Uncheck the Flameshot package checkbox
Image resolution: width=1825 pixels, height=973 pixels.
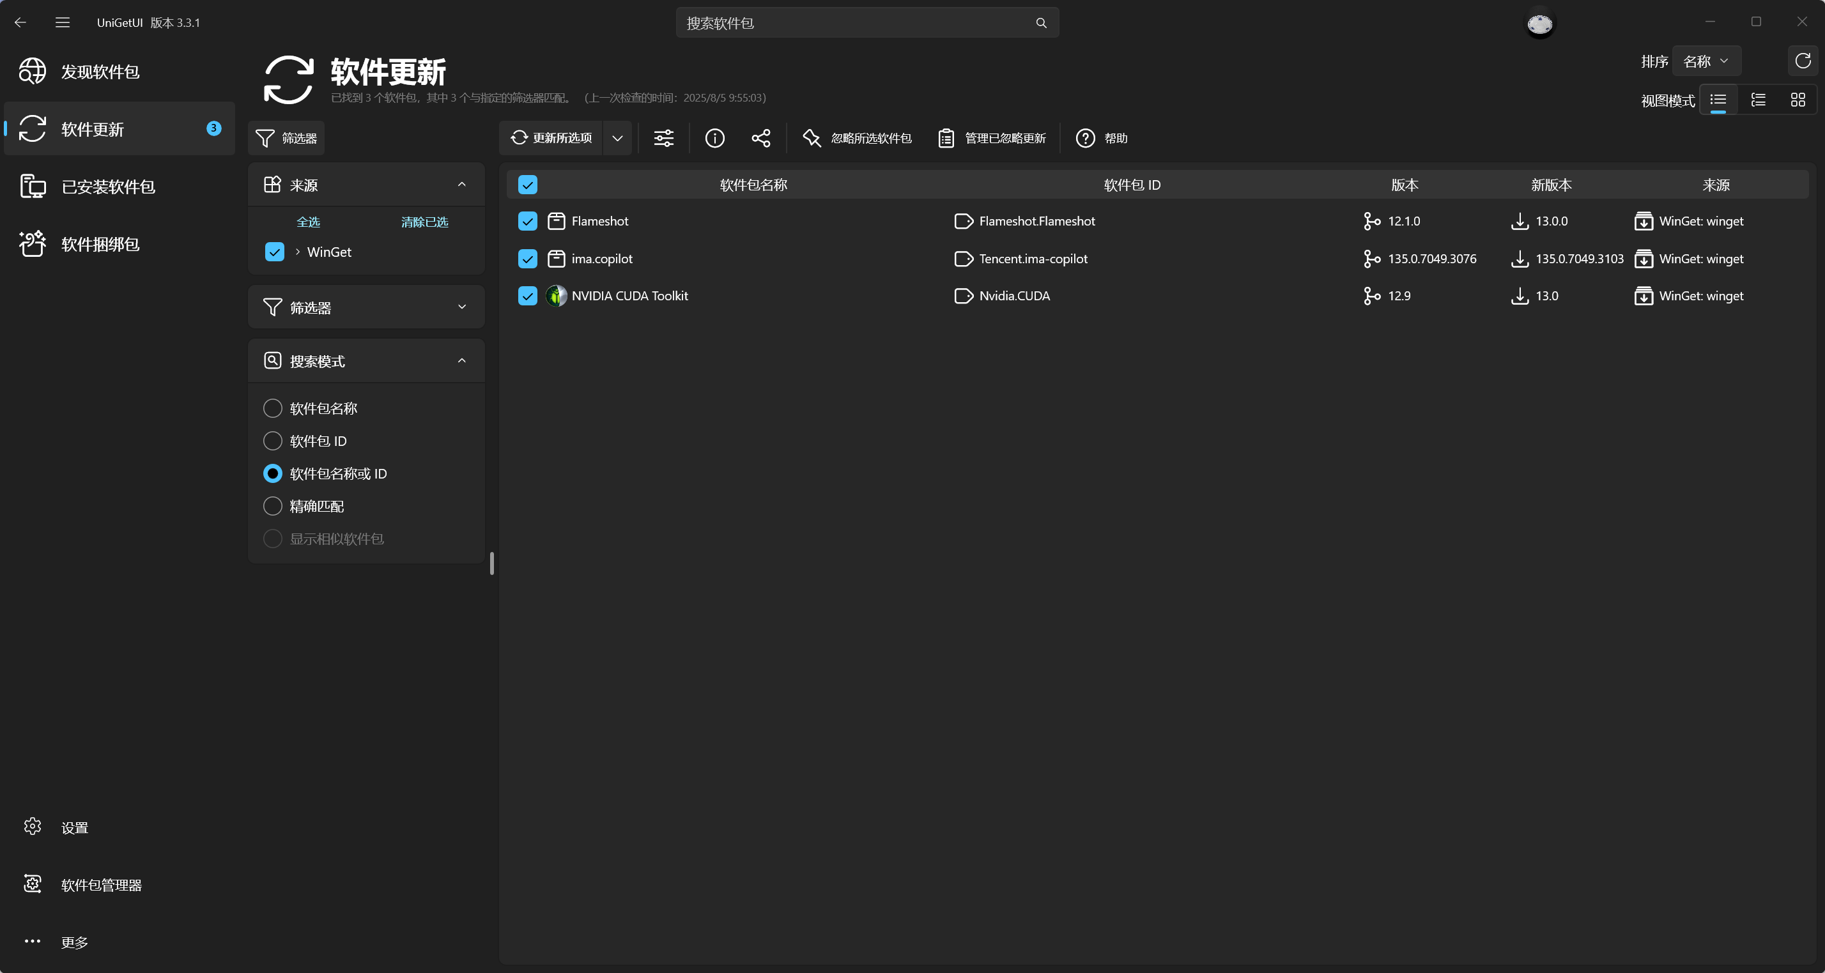pyautogui.click(x=527, y=221)
